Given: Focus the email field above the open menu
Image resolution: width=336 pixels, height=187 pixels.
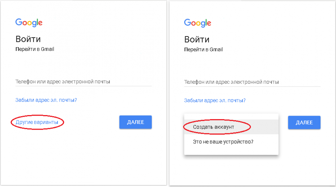Looking at the screenshot, I should (x=252, y=82).
